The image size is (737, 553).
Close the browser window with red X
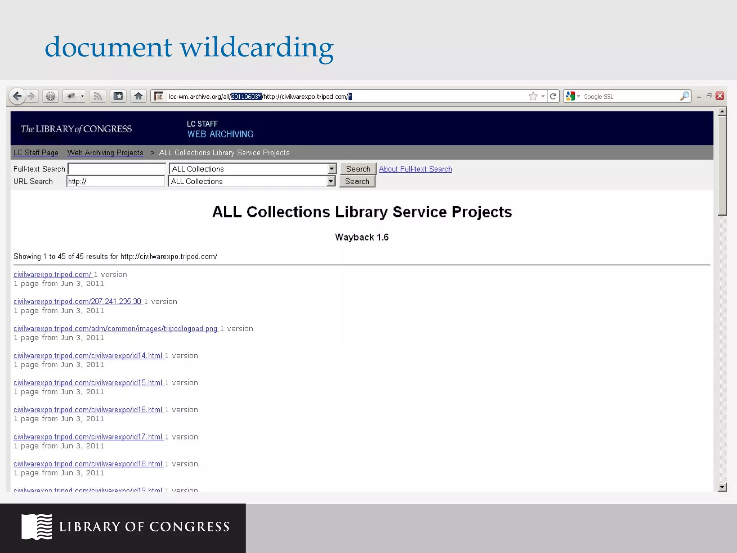(720, 96)
